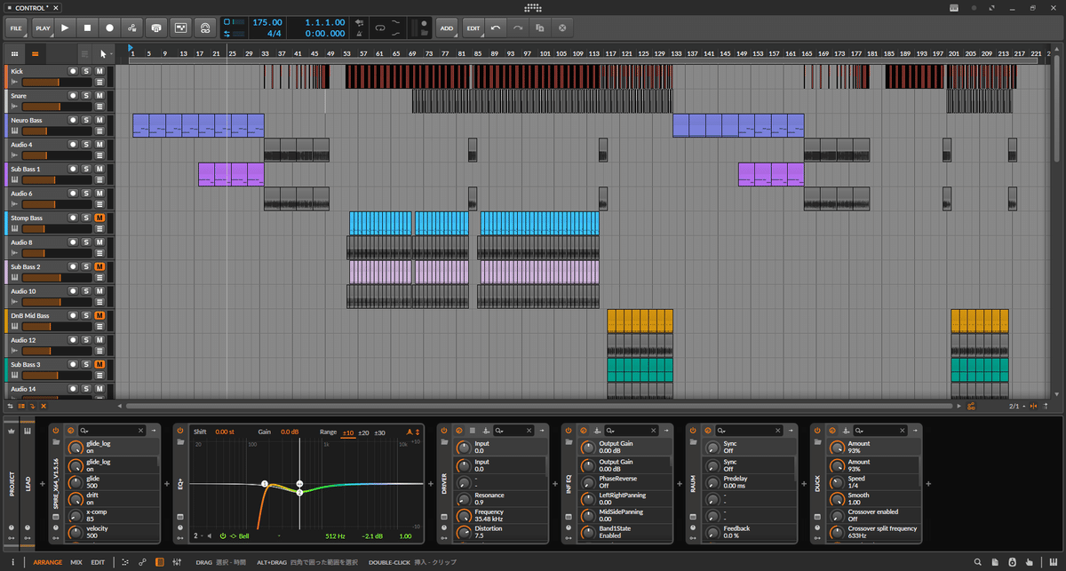Solo the Kick track

point(86,71)
